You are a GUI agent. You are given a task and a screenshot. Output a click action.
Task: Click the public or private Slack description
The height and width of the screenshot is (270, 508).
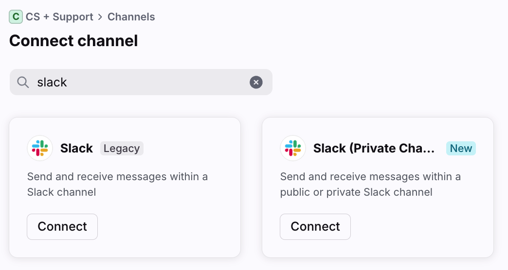point(370,184)
